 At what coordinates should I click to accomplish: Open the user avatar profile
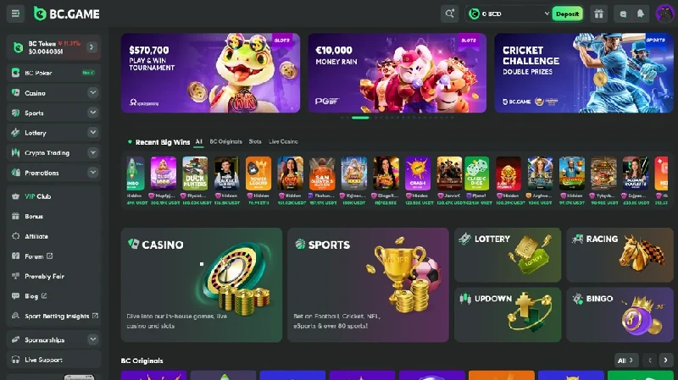coord(664,14)
